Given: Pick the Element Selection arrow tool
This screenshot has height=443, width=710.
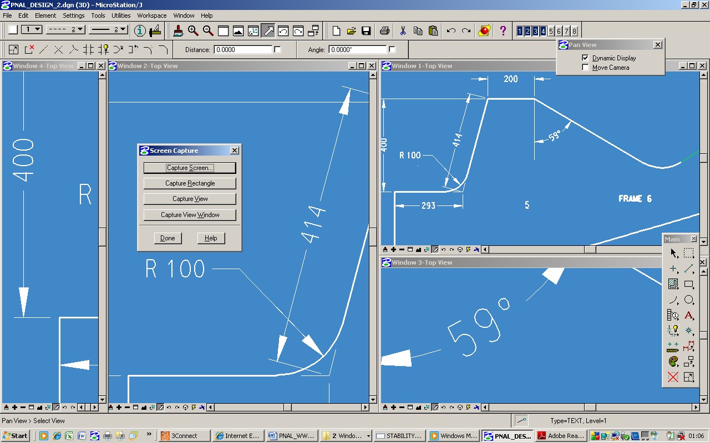Looking at the screenshot, I should click(673, 254).
